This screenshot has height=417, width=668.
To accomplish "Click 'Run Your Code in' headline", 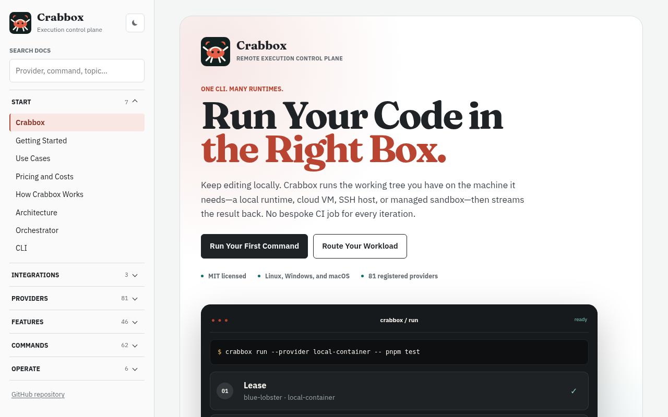I will (352, 116).
